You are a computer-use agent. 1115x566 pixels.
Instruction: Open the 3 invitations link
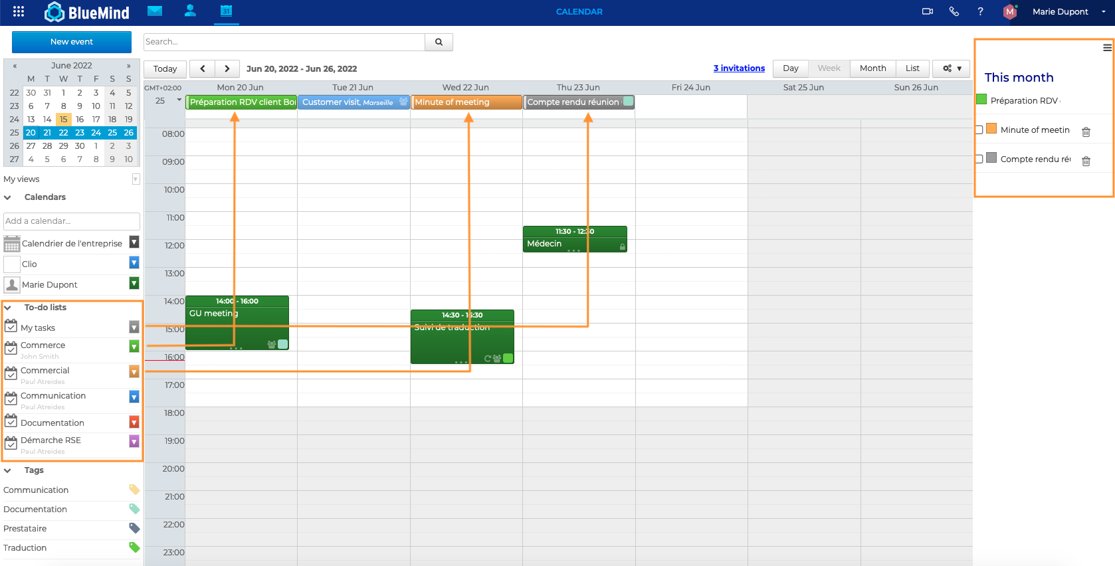tap(739, 68)
